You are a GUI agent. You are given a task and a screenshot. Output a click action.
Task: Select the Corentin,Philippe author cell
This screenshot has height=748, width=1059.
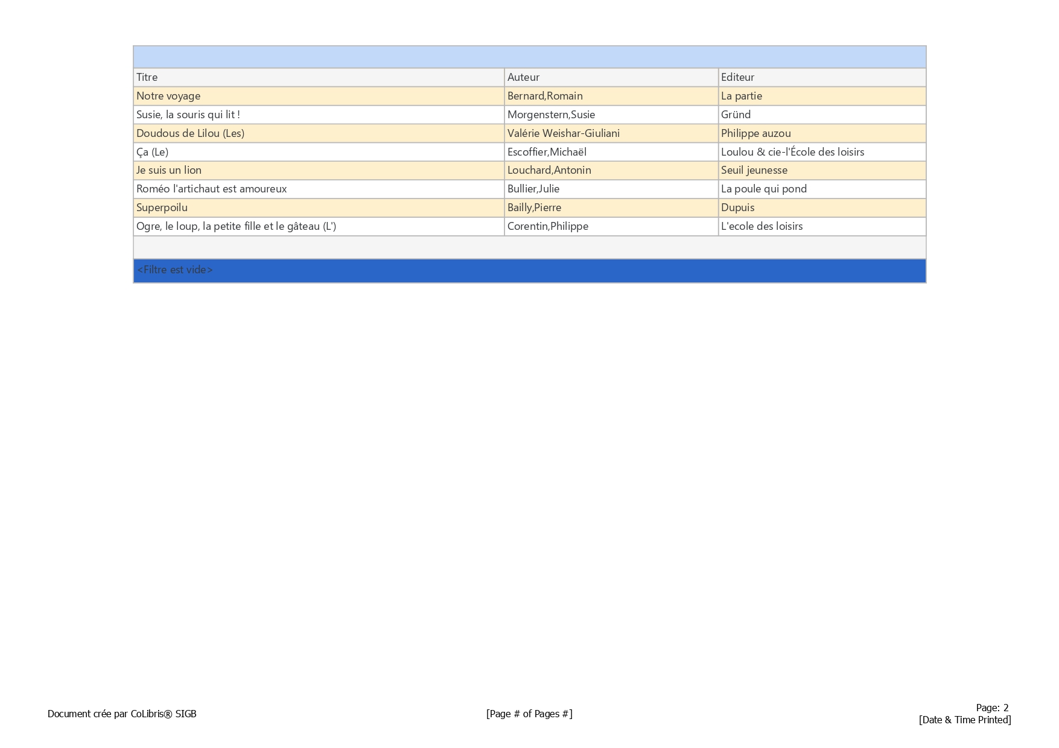coord(611,226)
